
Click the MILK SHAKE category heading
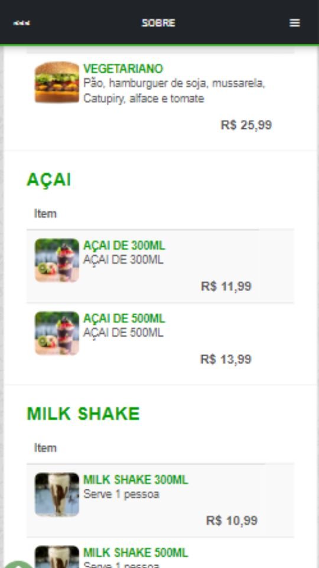tap(83, 414)
